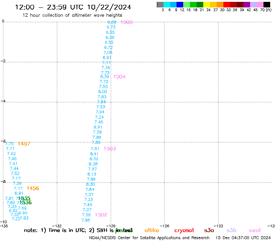Click the wave height reading 7.94
This screenshot has height=241, width=275.
(100, 112)
